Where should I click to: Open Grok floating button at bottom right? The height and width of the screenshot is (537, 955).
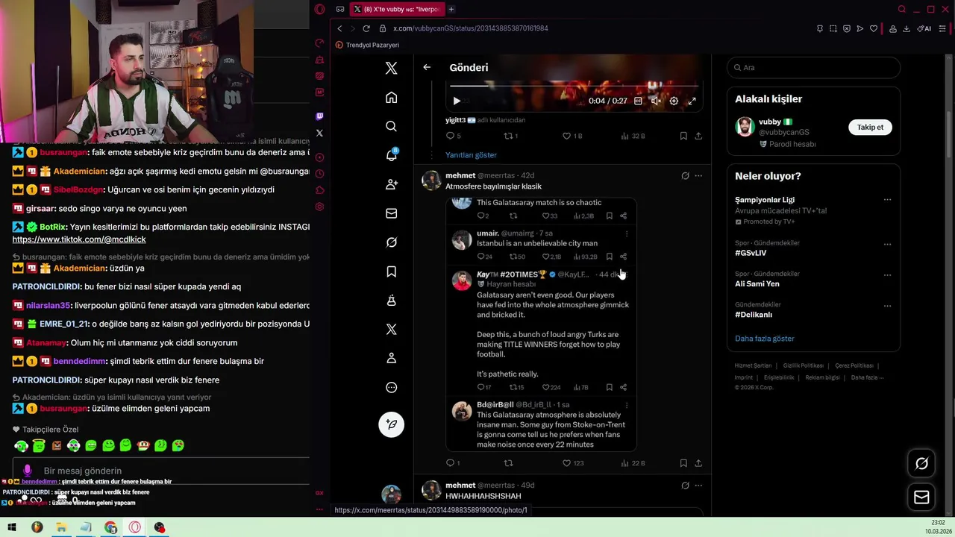coord(921,464)
